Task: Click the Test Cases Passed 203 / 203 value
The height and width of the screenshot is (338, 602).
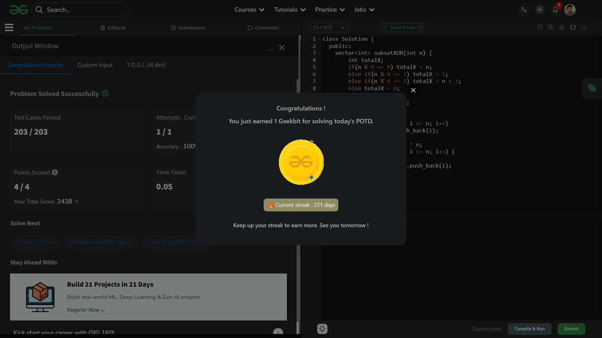Action: click(31, 132)
